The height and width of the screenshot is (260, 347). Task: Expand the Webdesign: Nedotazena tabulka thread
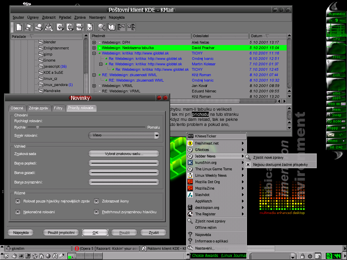(x=94, y=48)
